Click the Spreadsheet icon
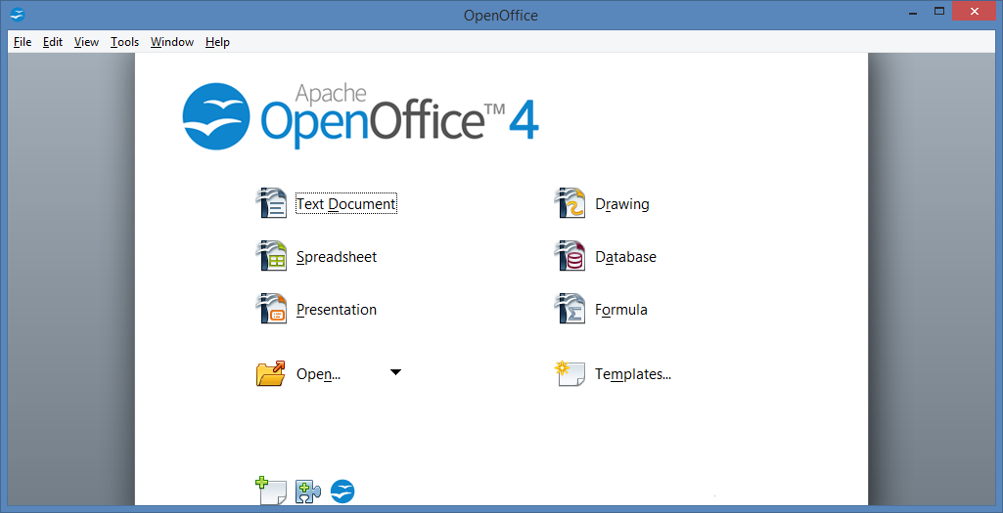This screenshot has width=1003, height=513. (x=271, y=256)
